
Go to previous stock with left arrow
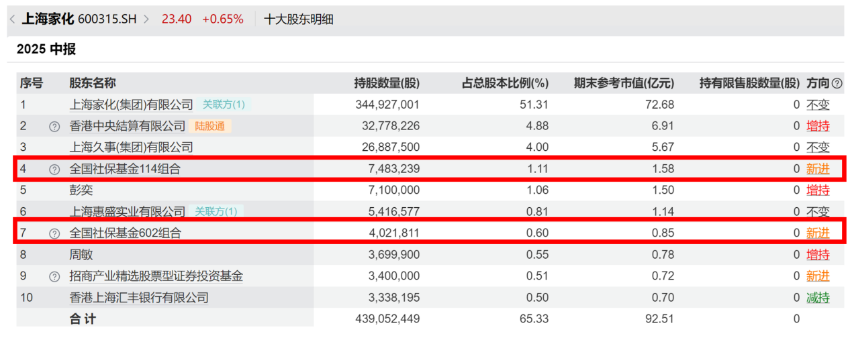[x=12, y=19]
